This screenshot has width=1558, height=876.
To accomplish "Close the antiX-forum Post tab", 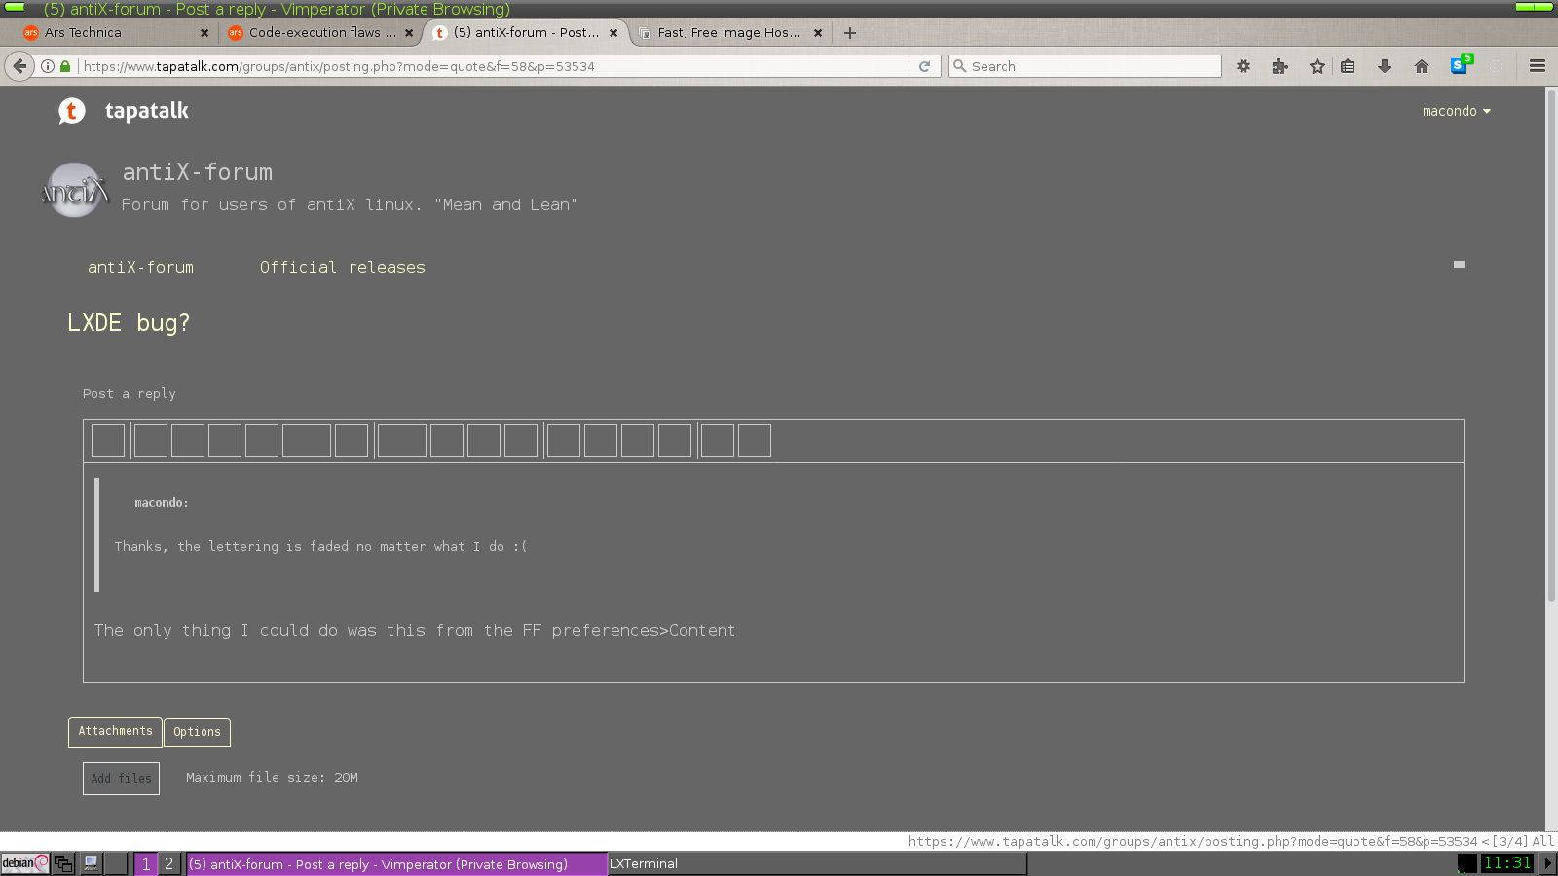I will click(613, 33).
